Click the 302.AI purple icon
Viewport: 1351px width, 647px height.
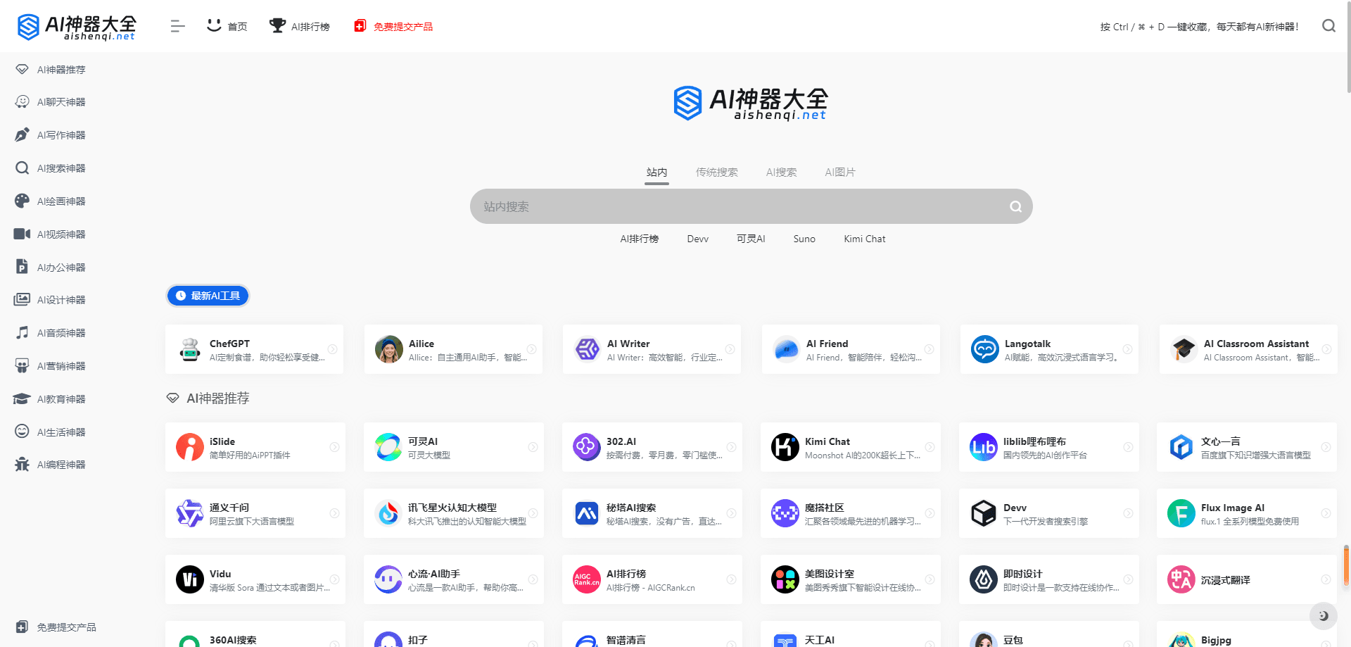[x=587, y=447]
